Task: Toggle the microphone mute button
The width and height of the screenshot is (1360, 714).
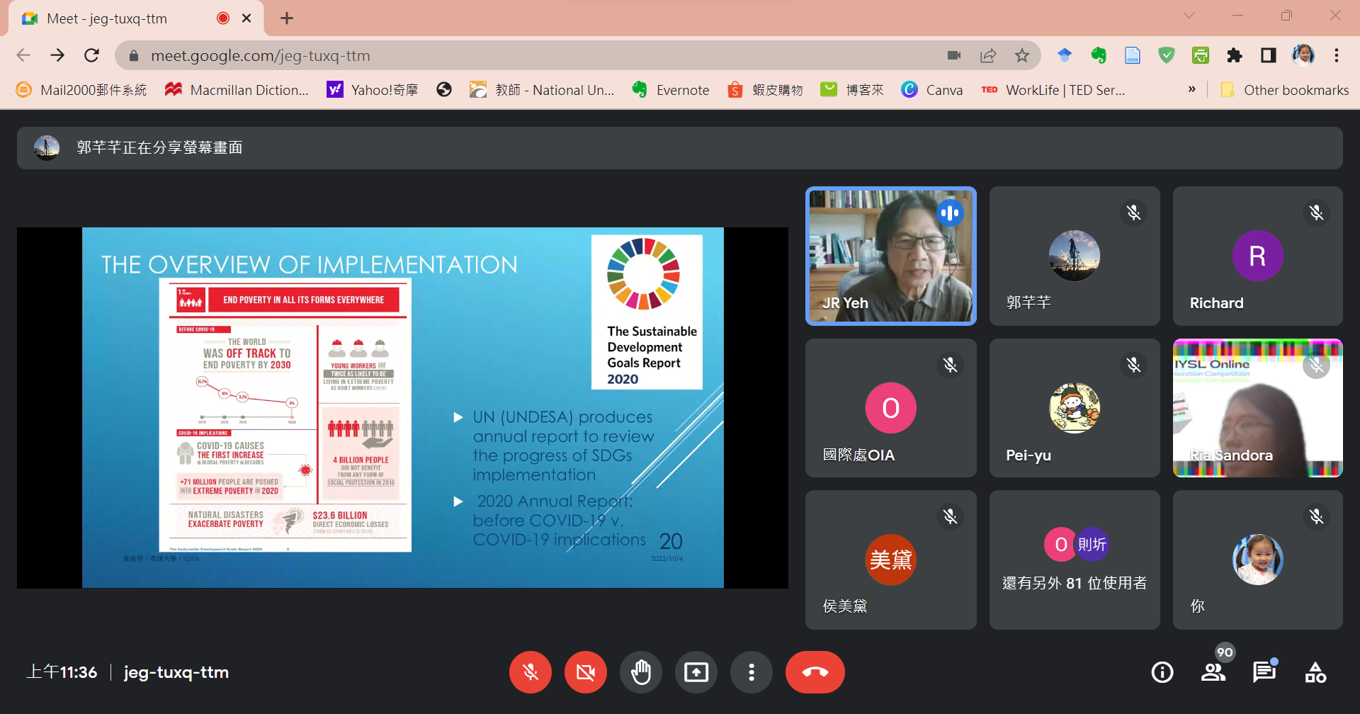Action: pos(530,672)
